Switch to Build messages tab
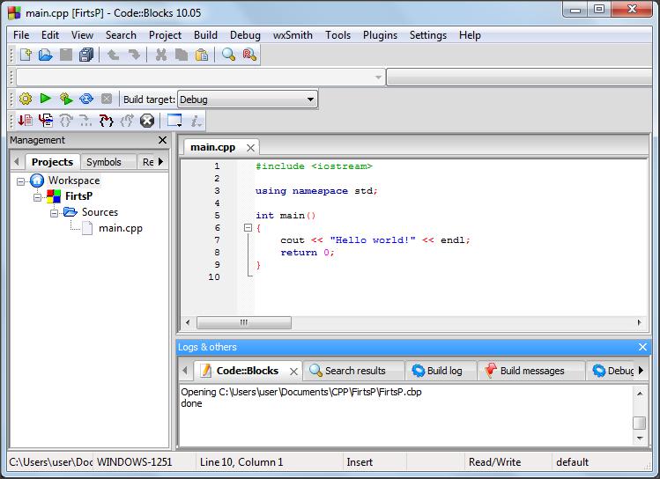The height and width of the screenshot is (479, 660). 531,371
